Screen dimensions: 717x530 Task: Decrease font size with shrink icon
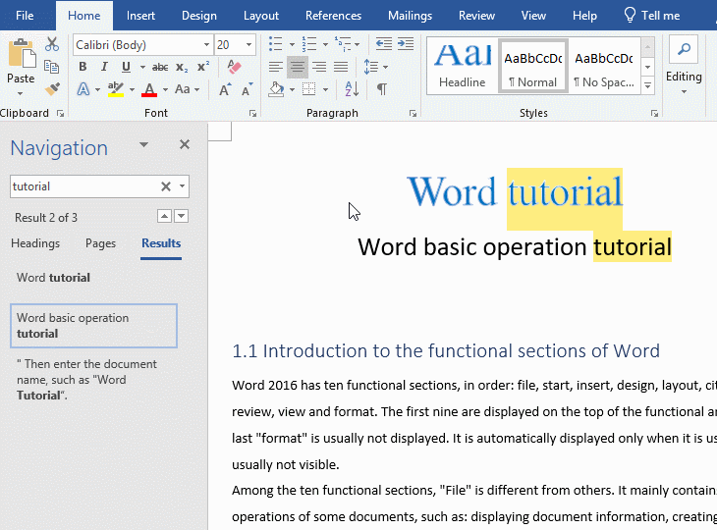[x=247, y=89]
